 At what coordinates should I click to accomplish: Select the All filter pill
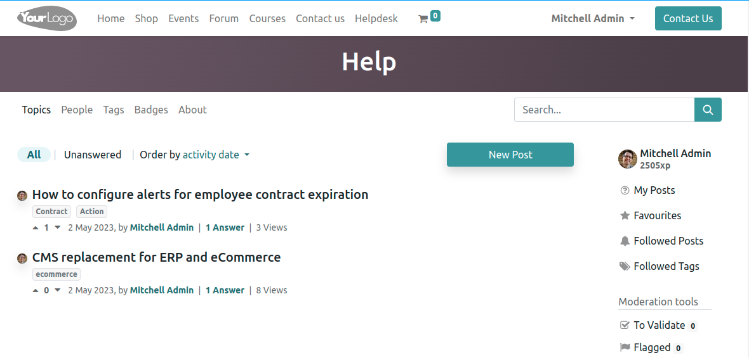pos(34,155)
